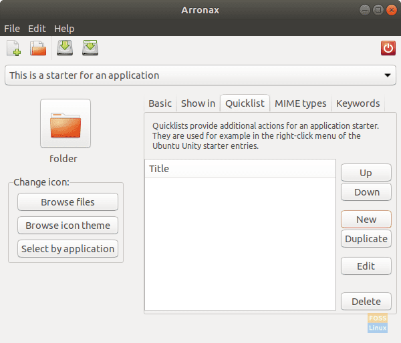Screen dimensions: 401x343
Task: Select the MIME types tab
Action: 300,103
